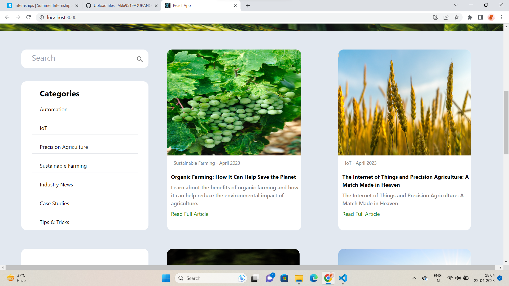Open Chrome side panel icon
The width and height of the screenshot is (509, 286).
(480, 17)
